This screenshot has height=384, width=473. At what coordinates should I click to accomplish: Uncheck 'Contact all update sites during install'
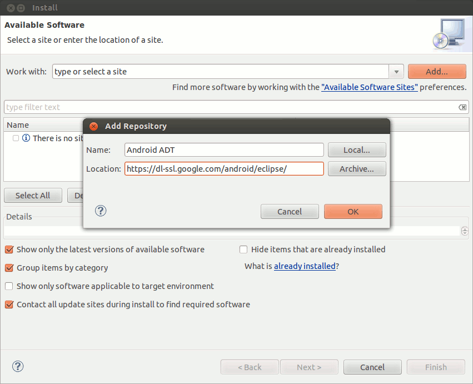pyautogui.click(x=9, y=305)
